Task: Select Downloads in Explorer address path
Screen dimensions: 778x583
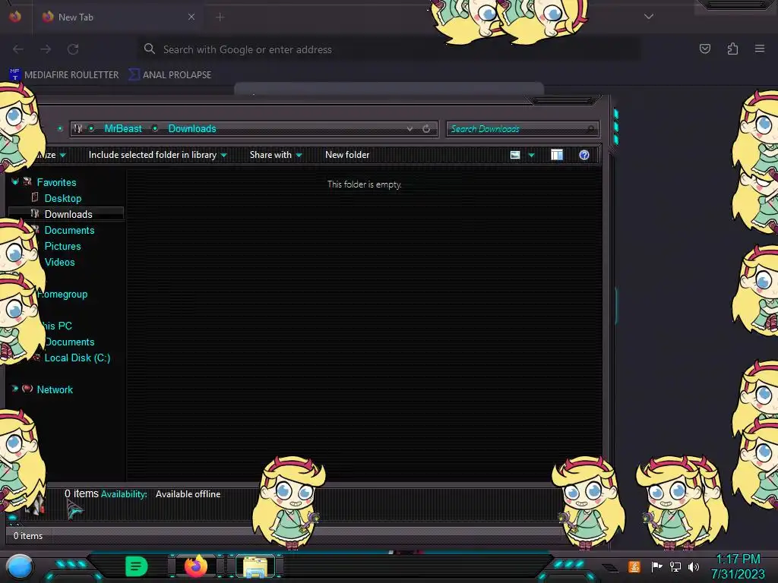Action: click(x=192, y=128)
